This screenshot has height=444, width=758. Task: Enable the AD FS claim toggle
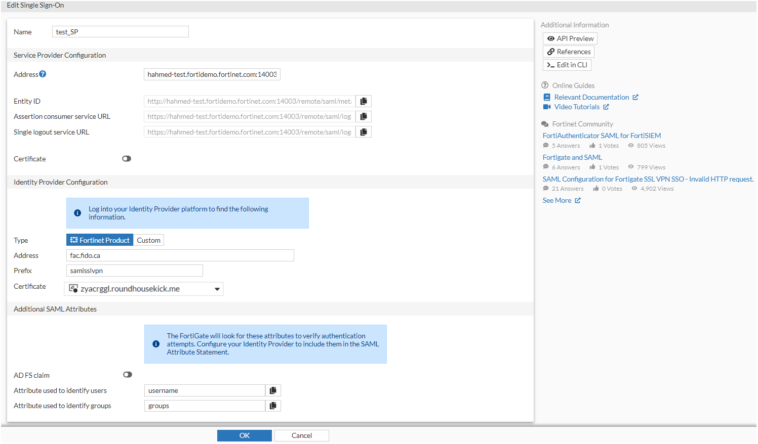point(127,374)
